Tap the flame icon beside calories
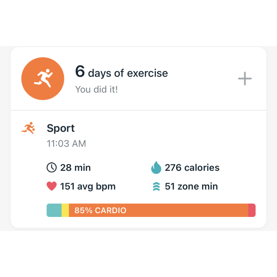Viewport: 277px width, 277px height. (156, 167)
